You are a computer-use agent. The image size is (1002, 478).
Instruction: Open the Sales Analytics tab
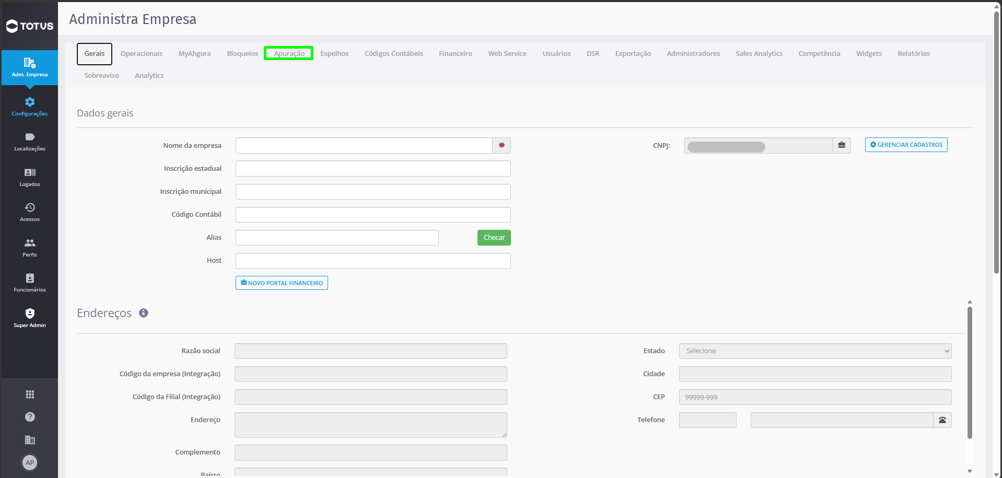pyautogui.click(x=759, y=54)
